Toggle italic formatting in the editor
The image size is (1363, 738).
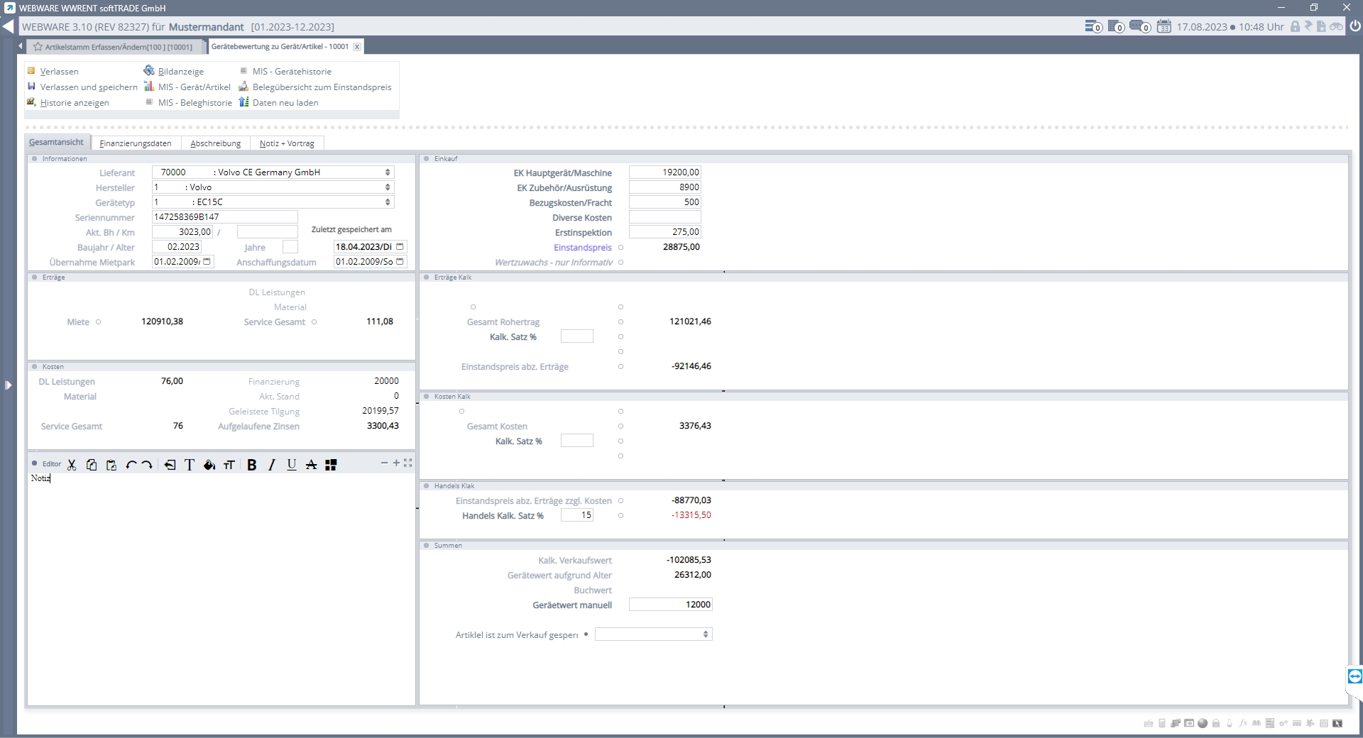(272, 465)
